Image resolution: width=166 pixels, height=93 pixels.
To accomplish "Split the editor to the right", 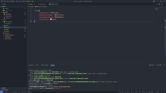I will point(162,4).
